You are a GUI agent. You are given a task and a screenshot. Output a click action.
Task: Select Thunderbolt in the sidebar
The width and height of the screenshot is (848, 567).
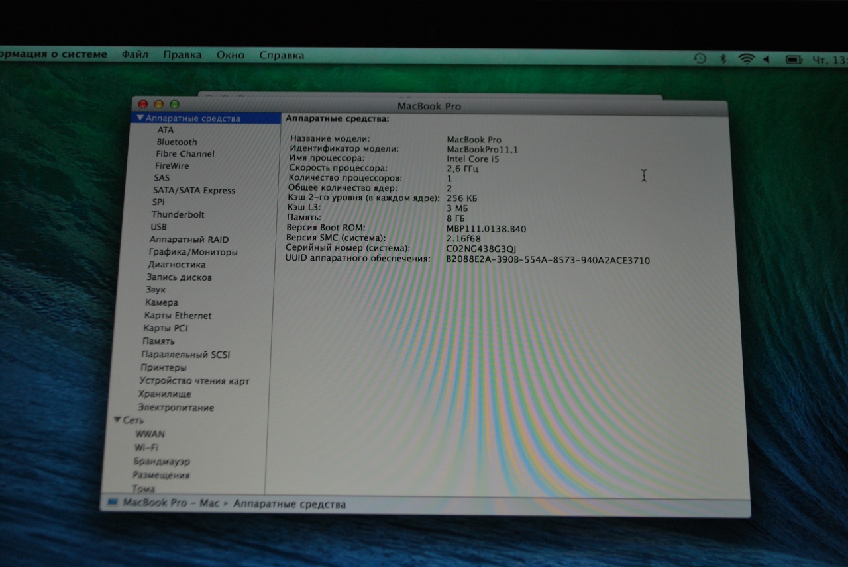tap(178, 214)
